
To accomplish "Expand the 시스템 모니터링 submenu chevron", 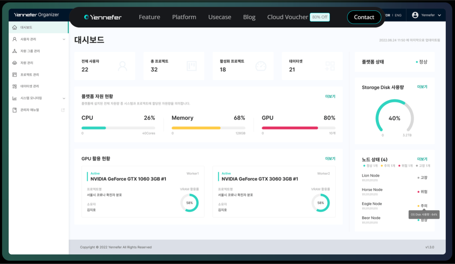I will point(64,98).
